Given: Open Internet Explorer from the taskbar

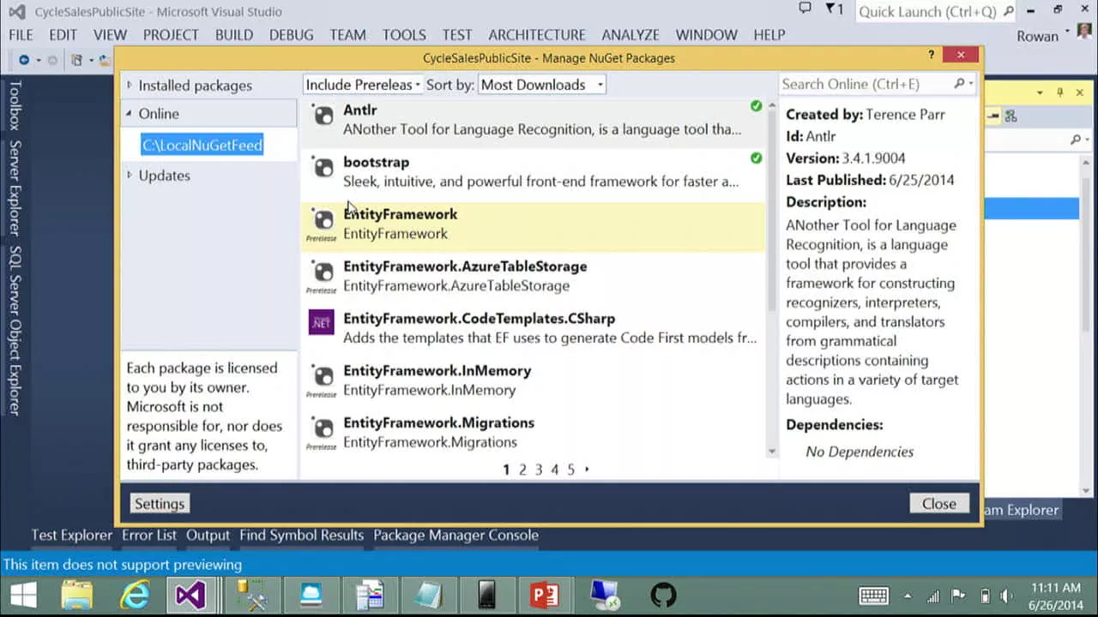Looking at the screenshot, I should click(135, 595).
